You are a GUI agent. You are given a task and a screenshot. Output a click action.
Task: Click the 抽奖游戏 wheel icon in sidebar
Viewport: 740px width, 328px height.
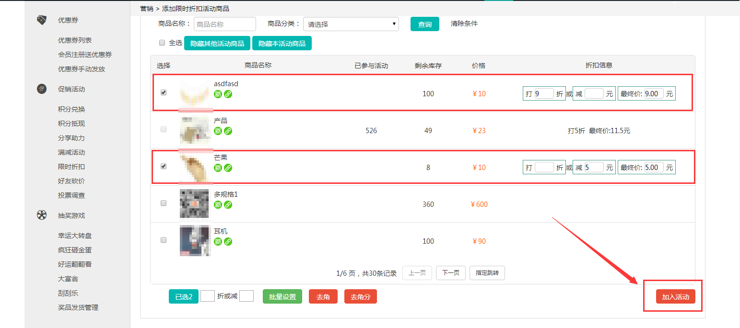(42, 215)
